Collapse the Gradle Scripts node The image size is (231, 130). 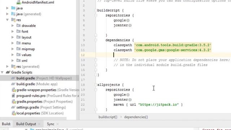(2, 72)
